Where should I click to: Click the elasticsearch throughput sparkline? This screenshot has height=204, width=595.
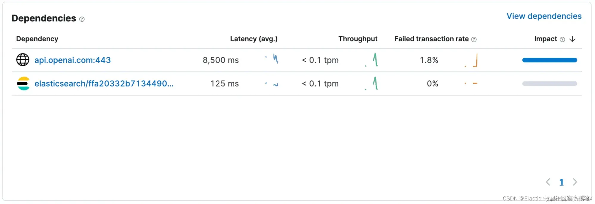click(x=371, y=83)
